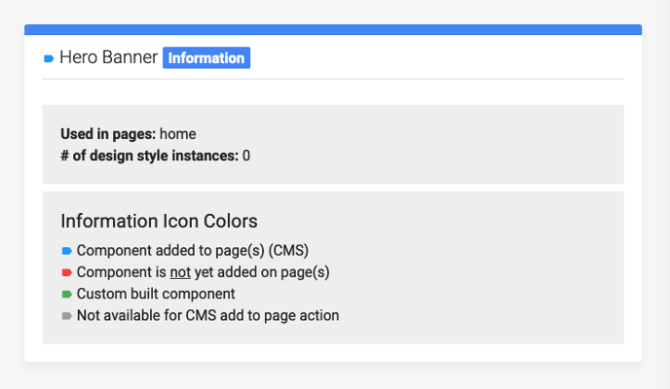Click the design style instances count 0
The height and width of the screenshot is (389, 670).
pyautogui.click(x=246, y=156)
